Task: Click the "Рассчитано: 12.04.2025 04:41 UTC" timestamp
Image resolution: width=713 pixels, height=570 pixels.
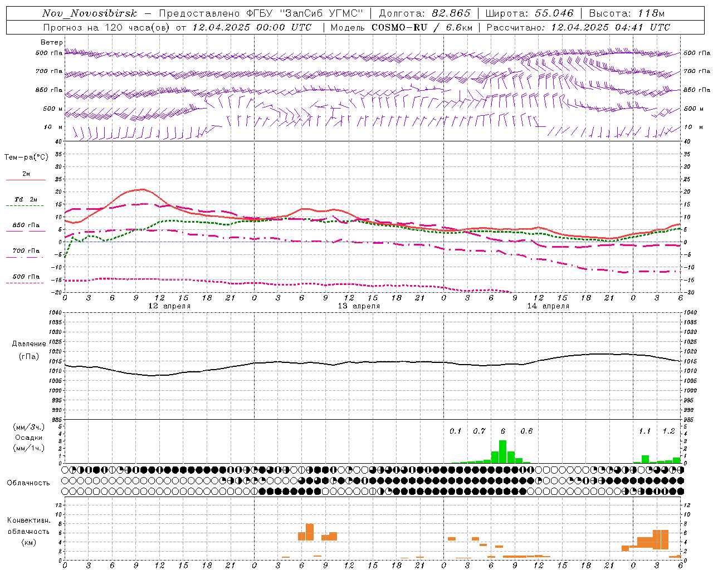Action: [578, 27]
